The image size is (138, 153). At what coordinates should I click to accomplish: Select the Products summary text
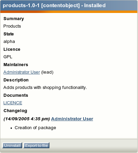pyautogui.click(x=12, y=26)
